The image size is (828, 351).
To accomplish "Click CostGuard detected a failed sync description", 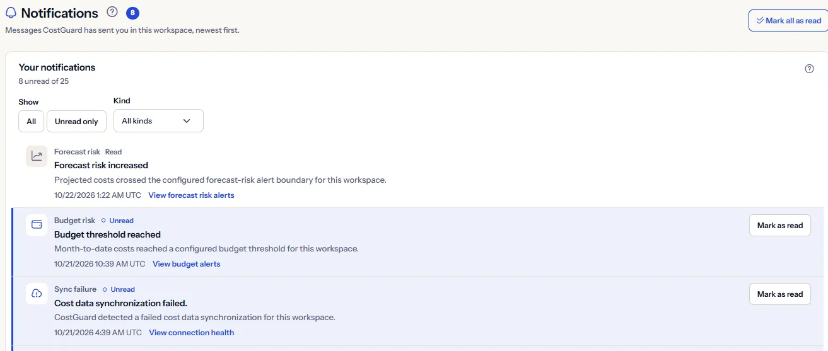I will coord(195,318).
